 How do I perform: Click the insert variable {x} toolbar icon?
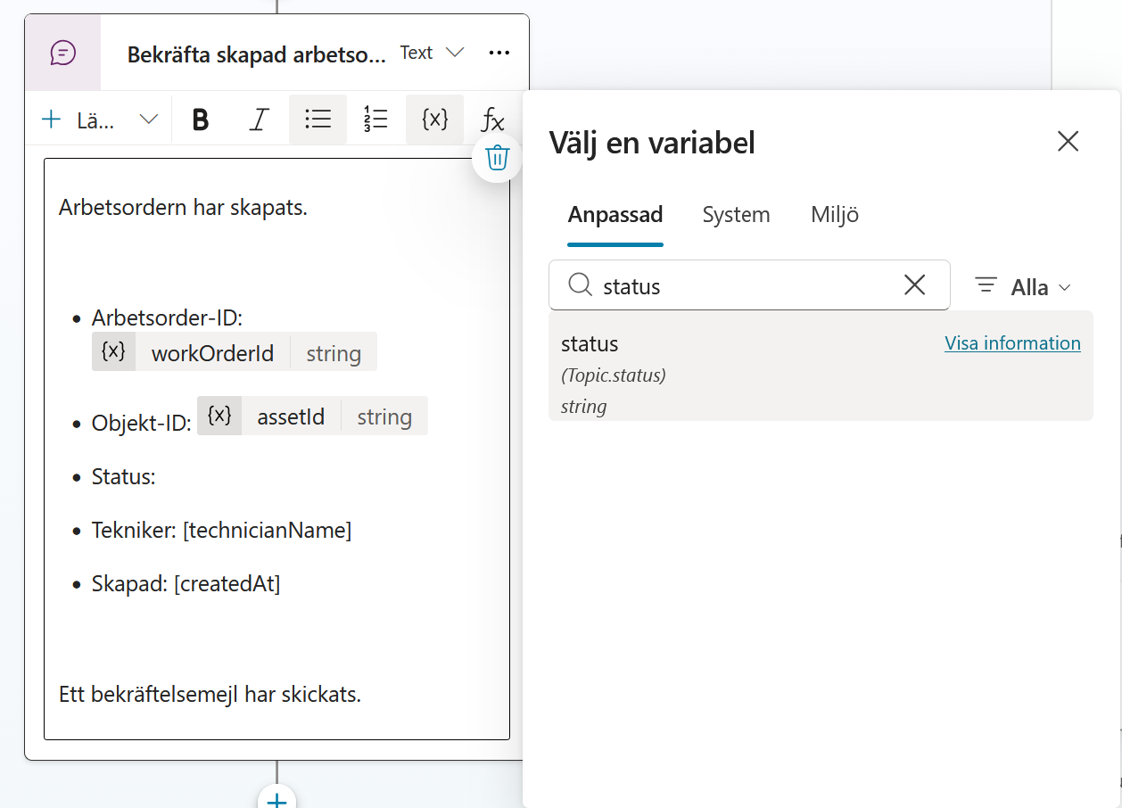point(434,120)
